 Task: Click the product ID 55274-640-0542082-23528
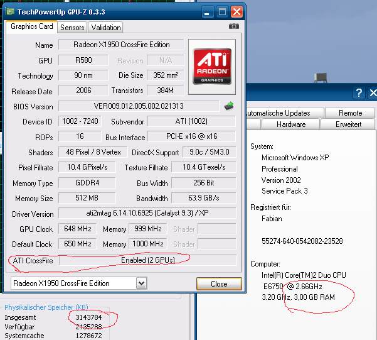pos(302,241)
